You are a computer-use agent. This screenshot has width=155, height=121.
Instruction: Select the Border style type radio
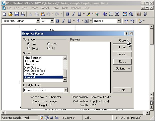[x=29, y=48]
